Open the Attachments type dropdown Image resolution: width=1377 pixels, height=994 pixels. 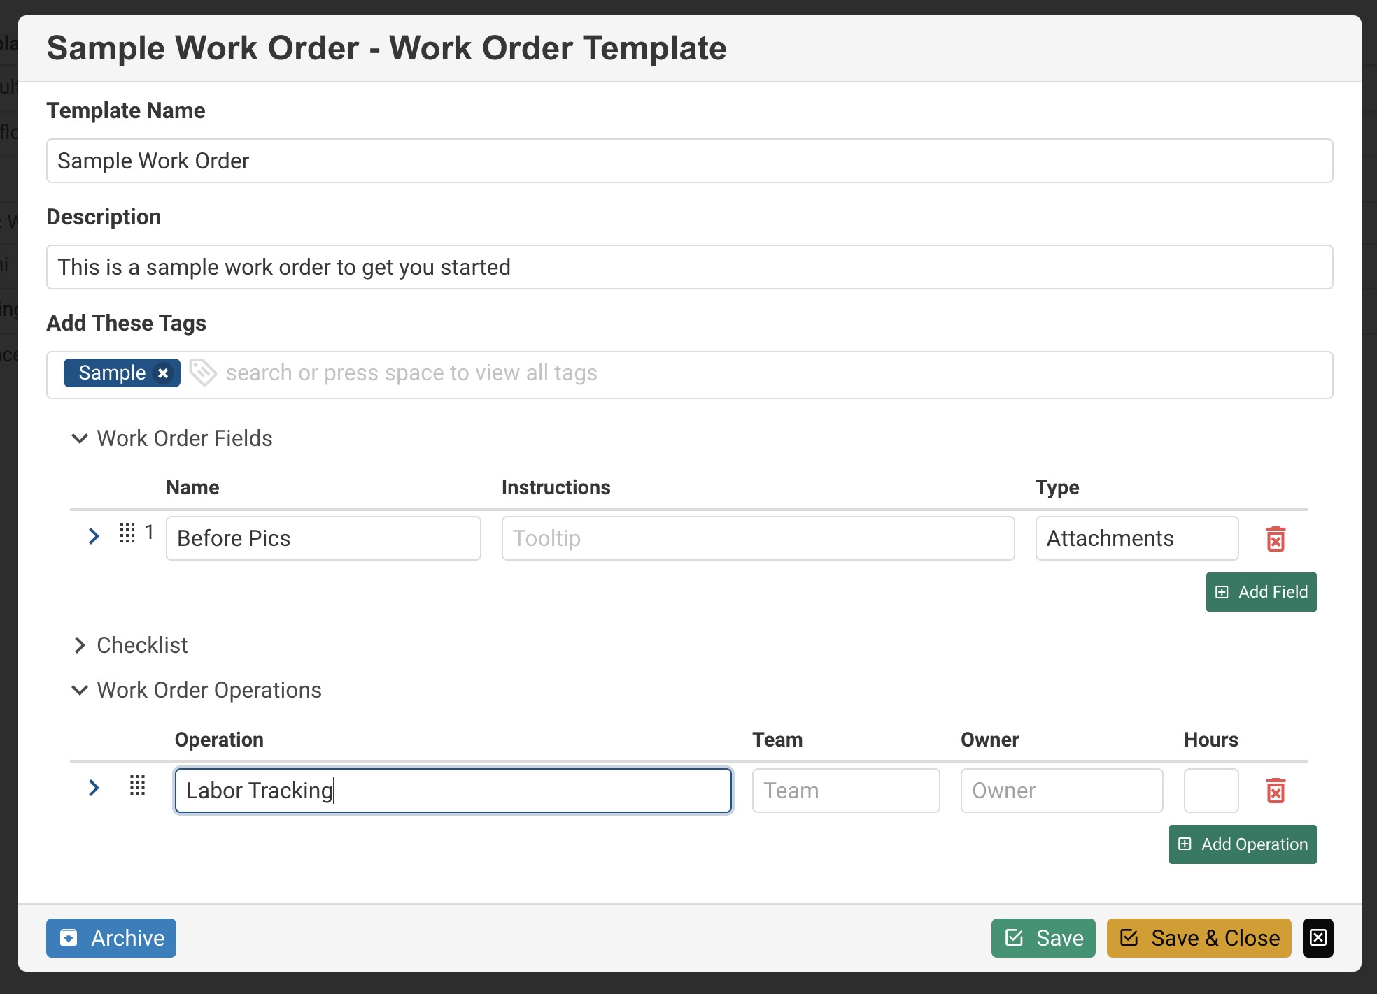click(x=1136, y=538)
